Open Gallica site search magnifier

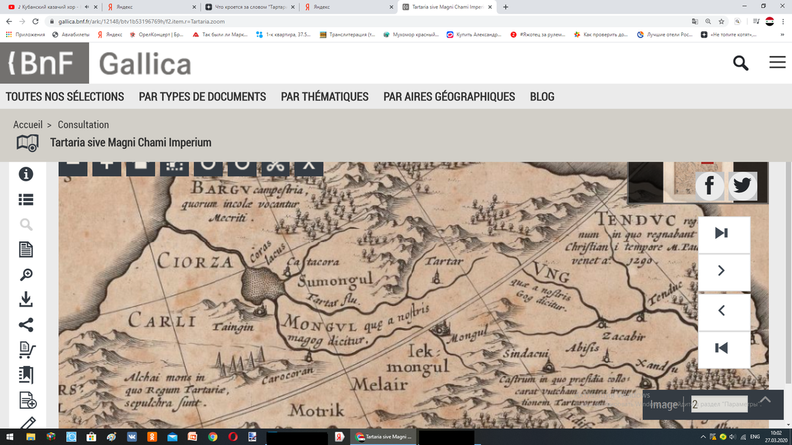pyautogui.click(x=741, y=63)
